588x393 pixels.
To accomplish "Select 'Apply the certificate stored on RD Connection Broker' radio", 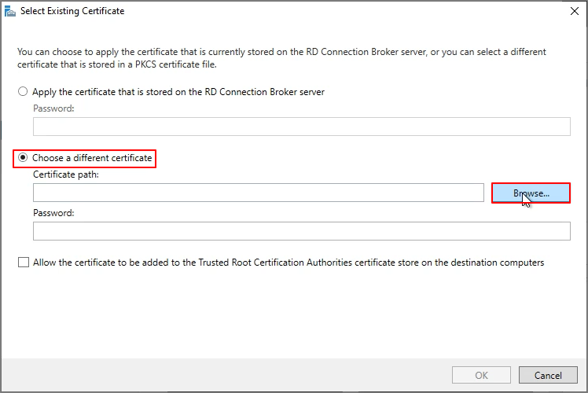I will tap(23, 91).
